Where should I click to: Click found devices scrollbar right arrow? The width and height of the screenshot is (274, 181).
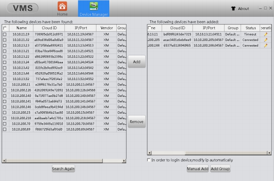click(x=124, y=161)
